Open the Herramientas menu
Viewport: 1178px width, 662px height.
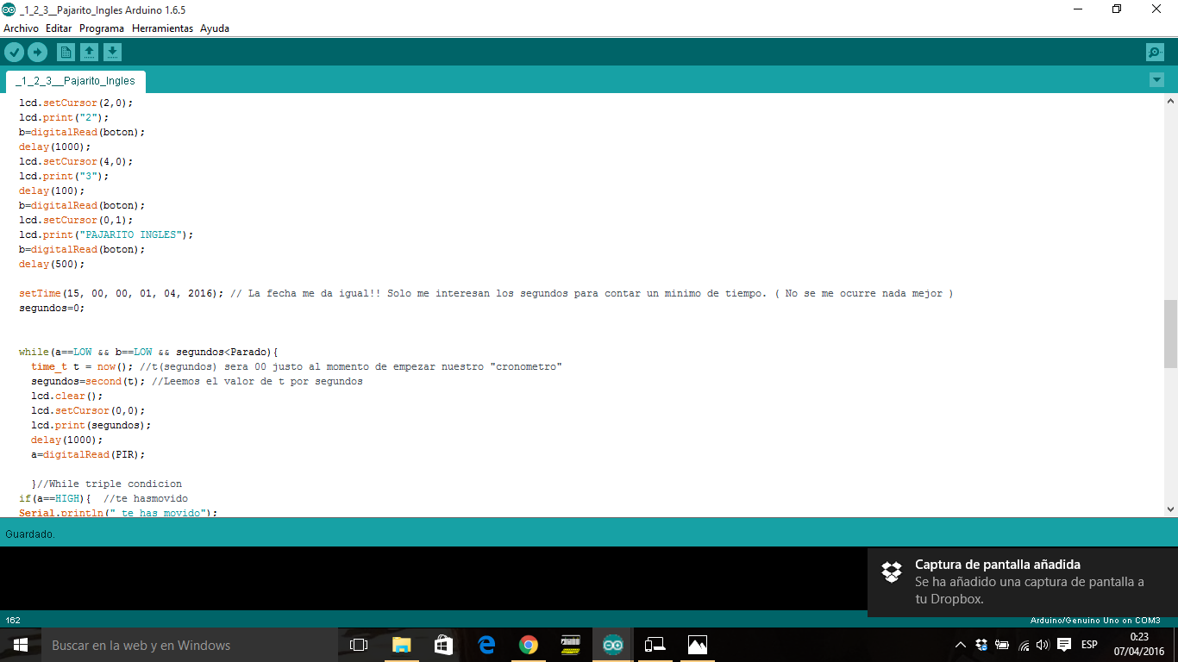[162, 28]
